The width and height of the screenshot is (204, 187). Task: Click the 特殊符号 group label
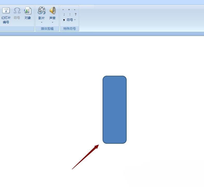coord(70,29)
